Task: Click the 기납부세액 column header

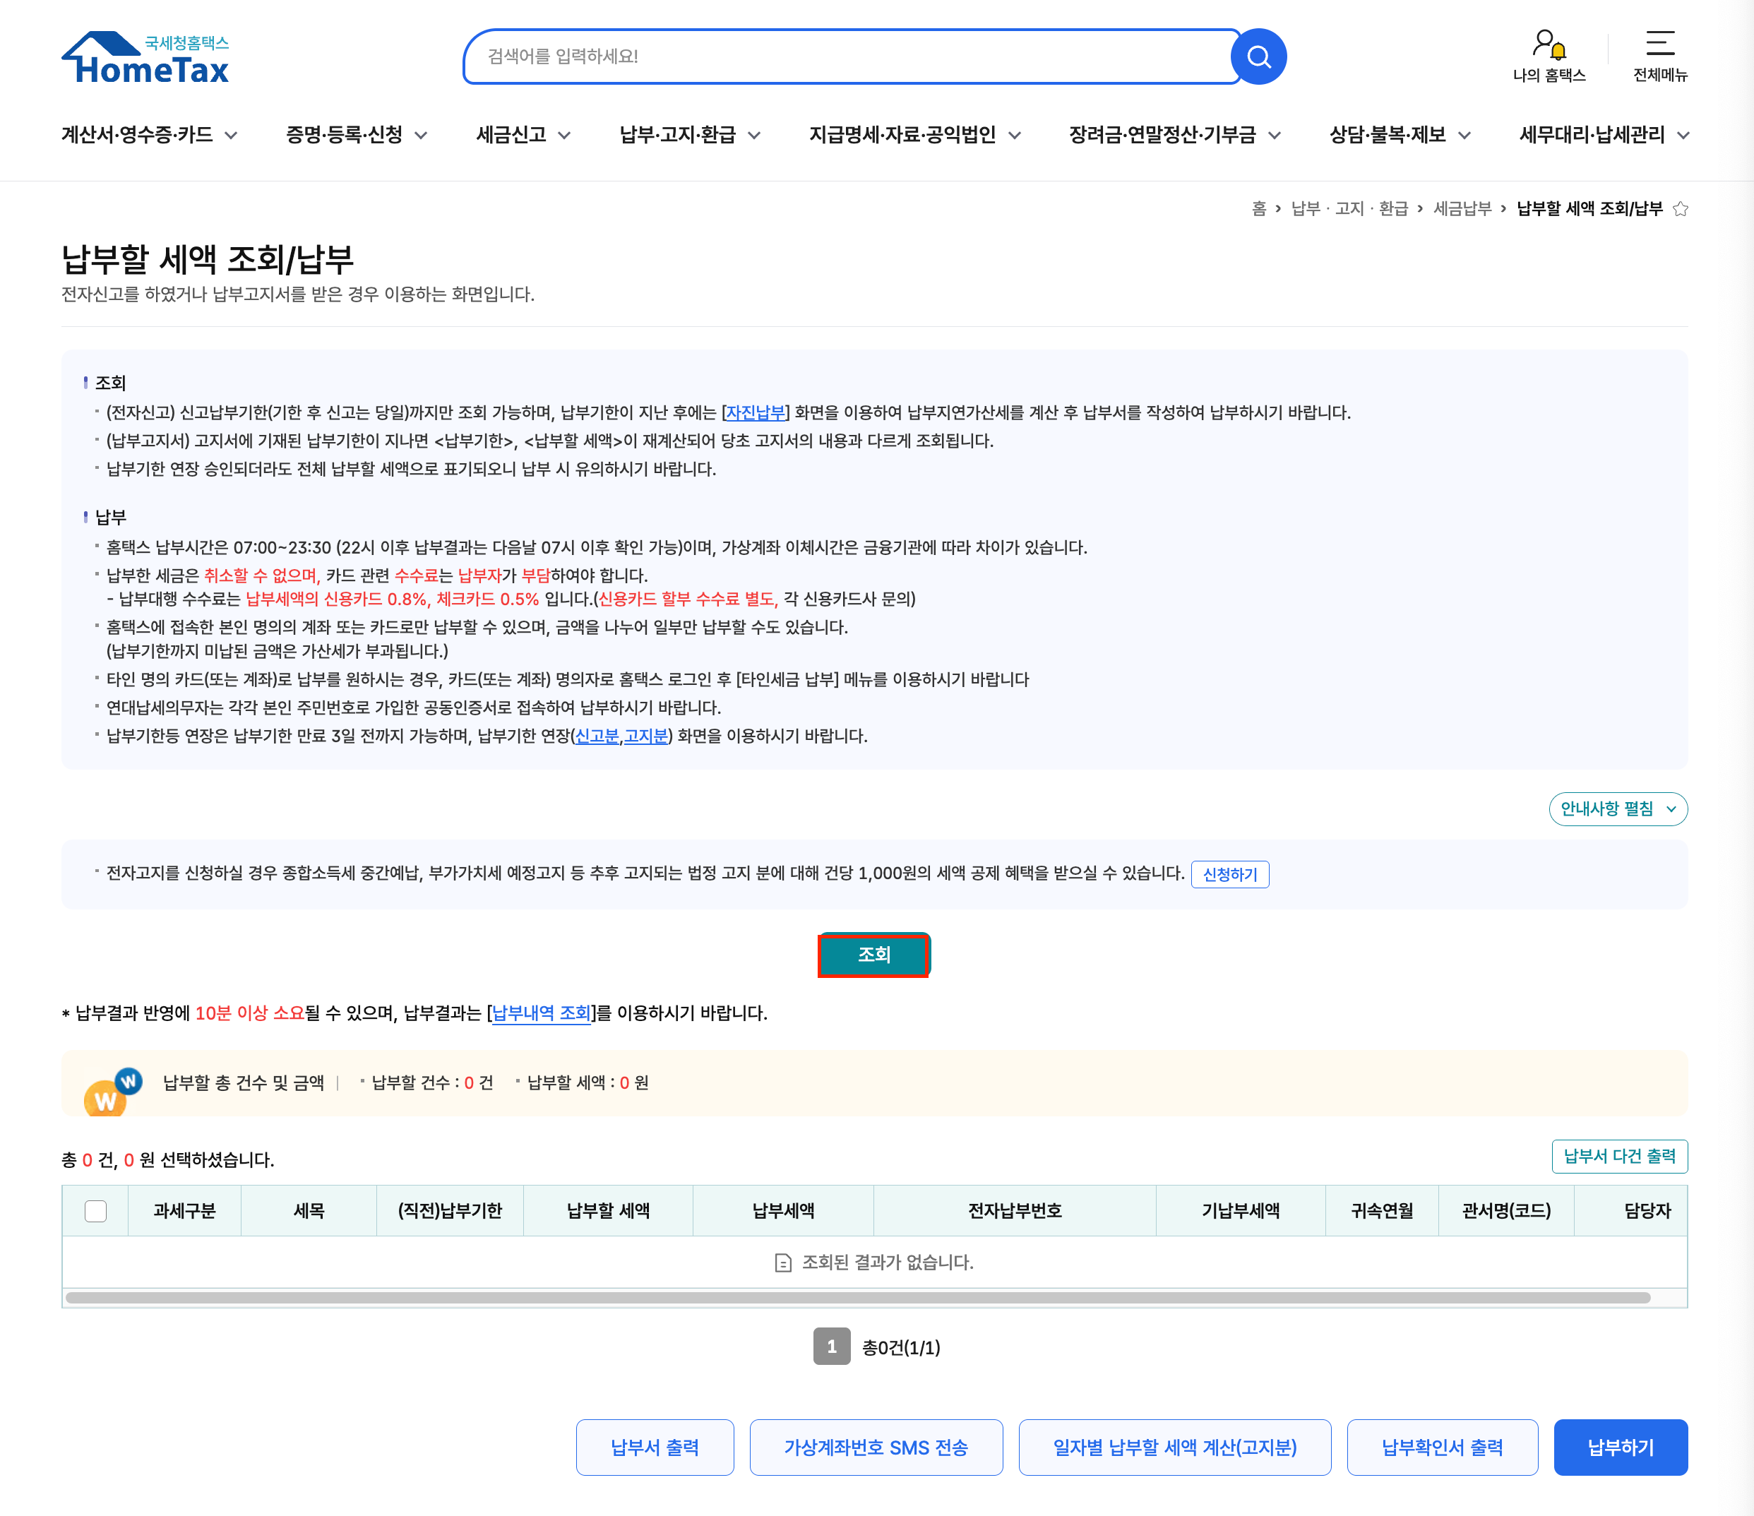Action: click(x=1241, y=1211)
